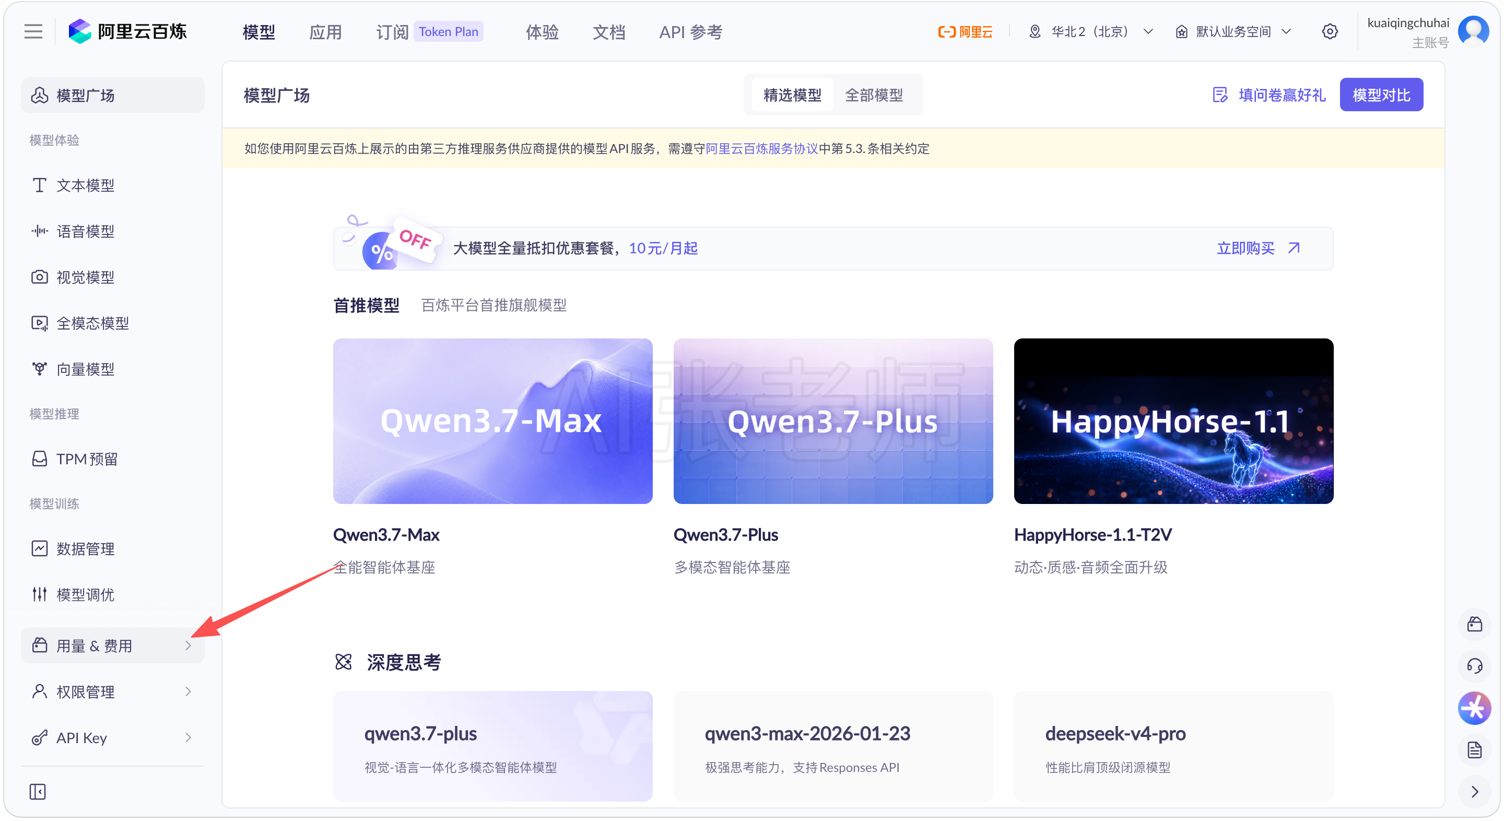Viewport: 1504px width, 821px height.
Task: Click the 全模态模型 icon
Action: click(x=39, y=323)
